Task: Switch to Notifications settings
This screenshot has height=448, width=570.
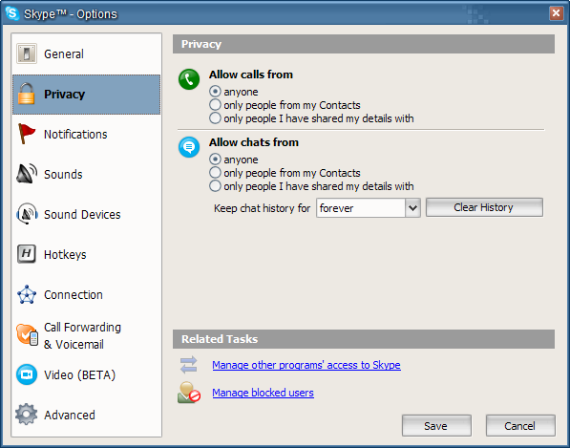Action: (x=87, y=134)
